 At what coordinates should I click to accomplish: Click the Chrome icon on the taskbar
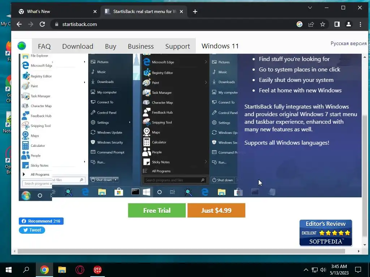click(x=44, y=270)
